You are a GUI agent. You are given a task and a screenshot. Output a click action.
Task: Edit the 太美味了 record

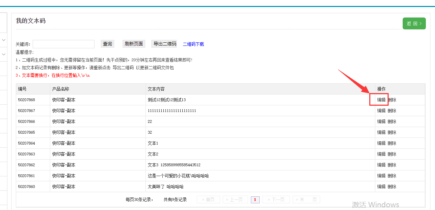[381, 187]
